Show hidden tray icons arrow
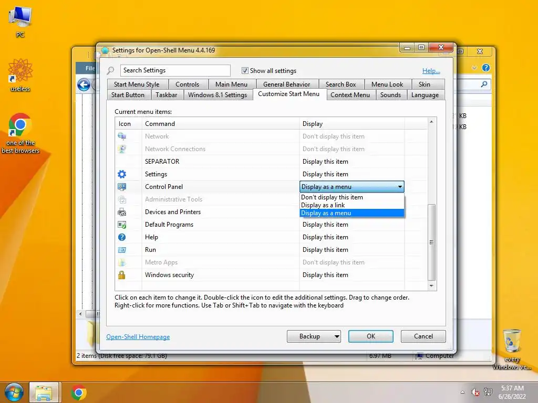Viewport: 538px width, 403px height. [462, 392]
